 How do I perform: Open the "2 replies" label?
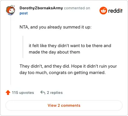point(55,93)
